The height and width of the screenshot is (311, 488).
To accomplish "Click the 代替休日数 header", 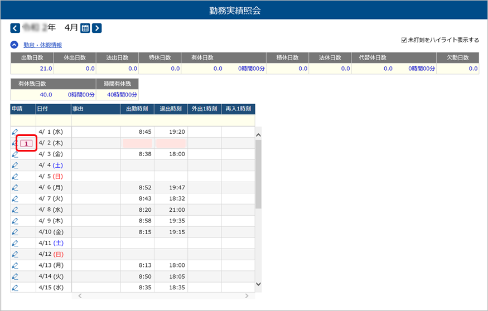I will pyautogui.click(x=394, y=57).
